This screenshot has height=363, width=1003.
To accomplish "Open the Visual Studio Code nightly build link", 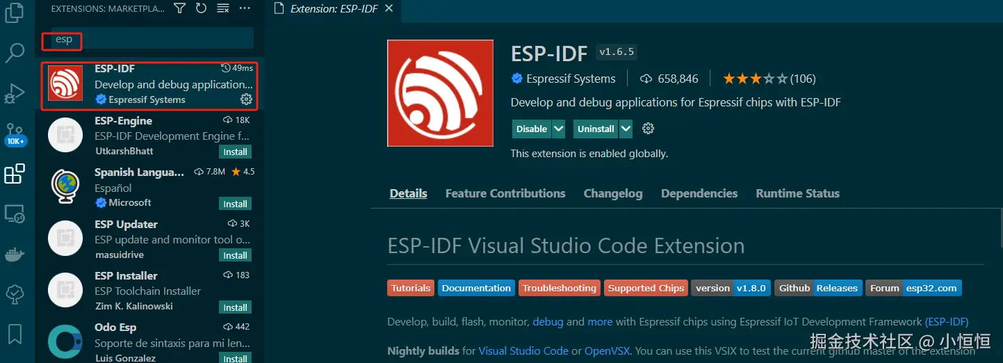I will pyautogui.click(x=523, y=350).
